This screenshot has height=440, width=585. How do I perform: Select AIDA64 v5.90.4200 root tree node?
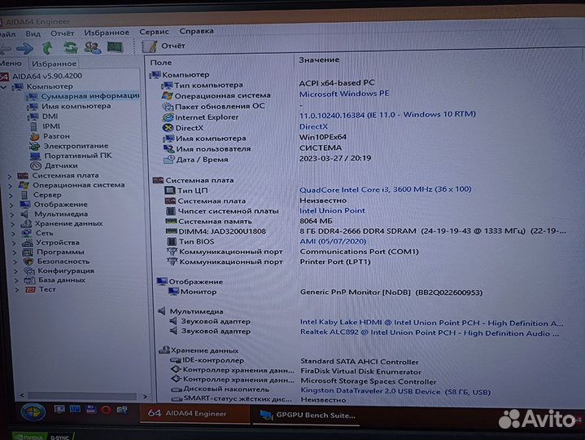click(47, 76)
